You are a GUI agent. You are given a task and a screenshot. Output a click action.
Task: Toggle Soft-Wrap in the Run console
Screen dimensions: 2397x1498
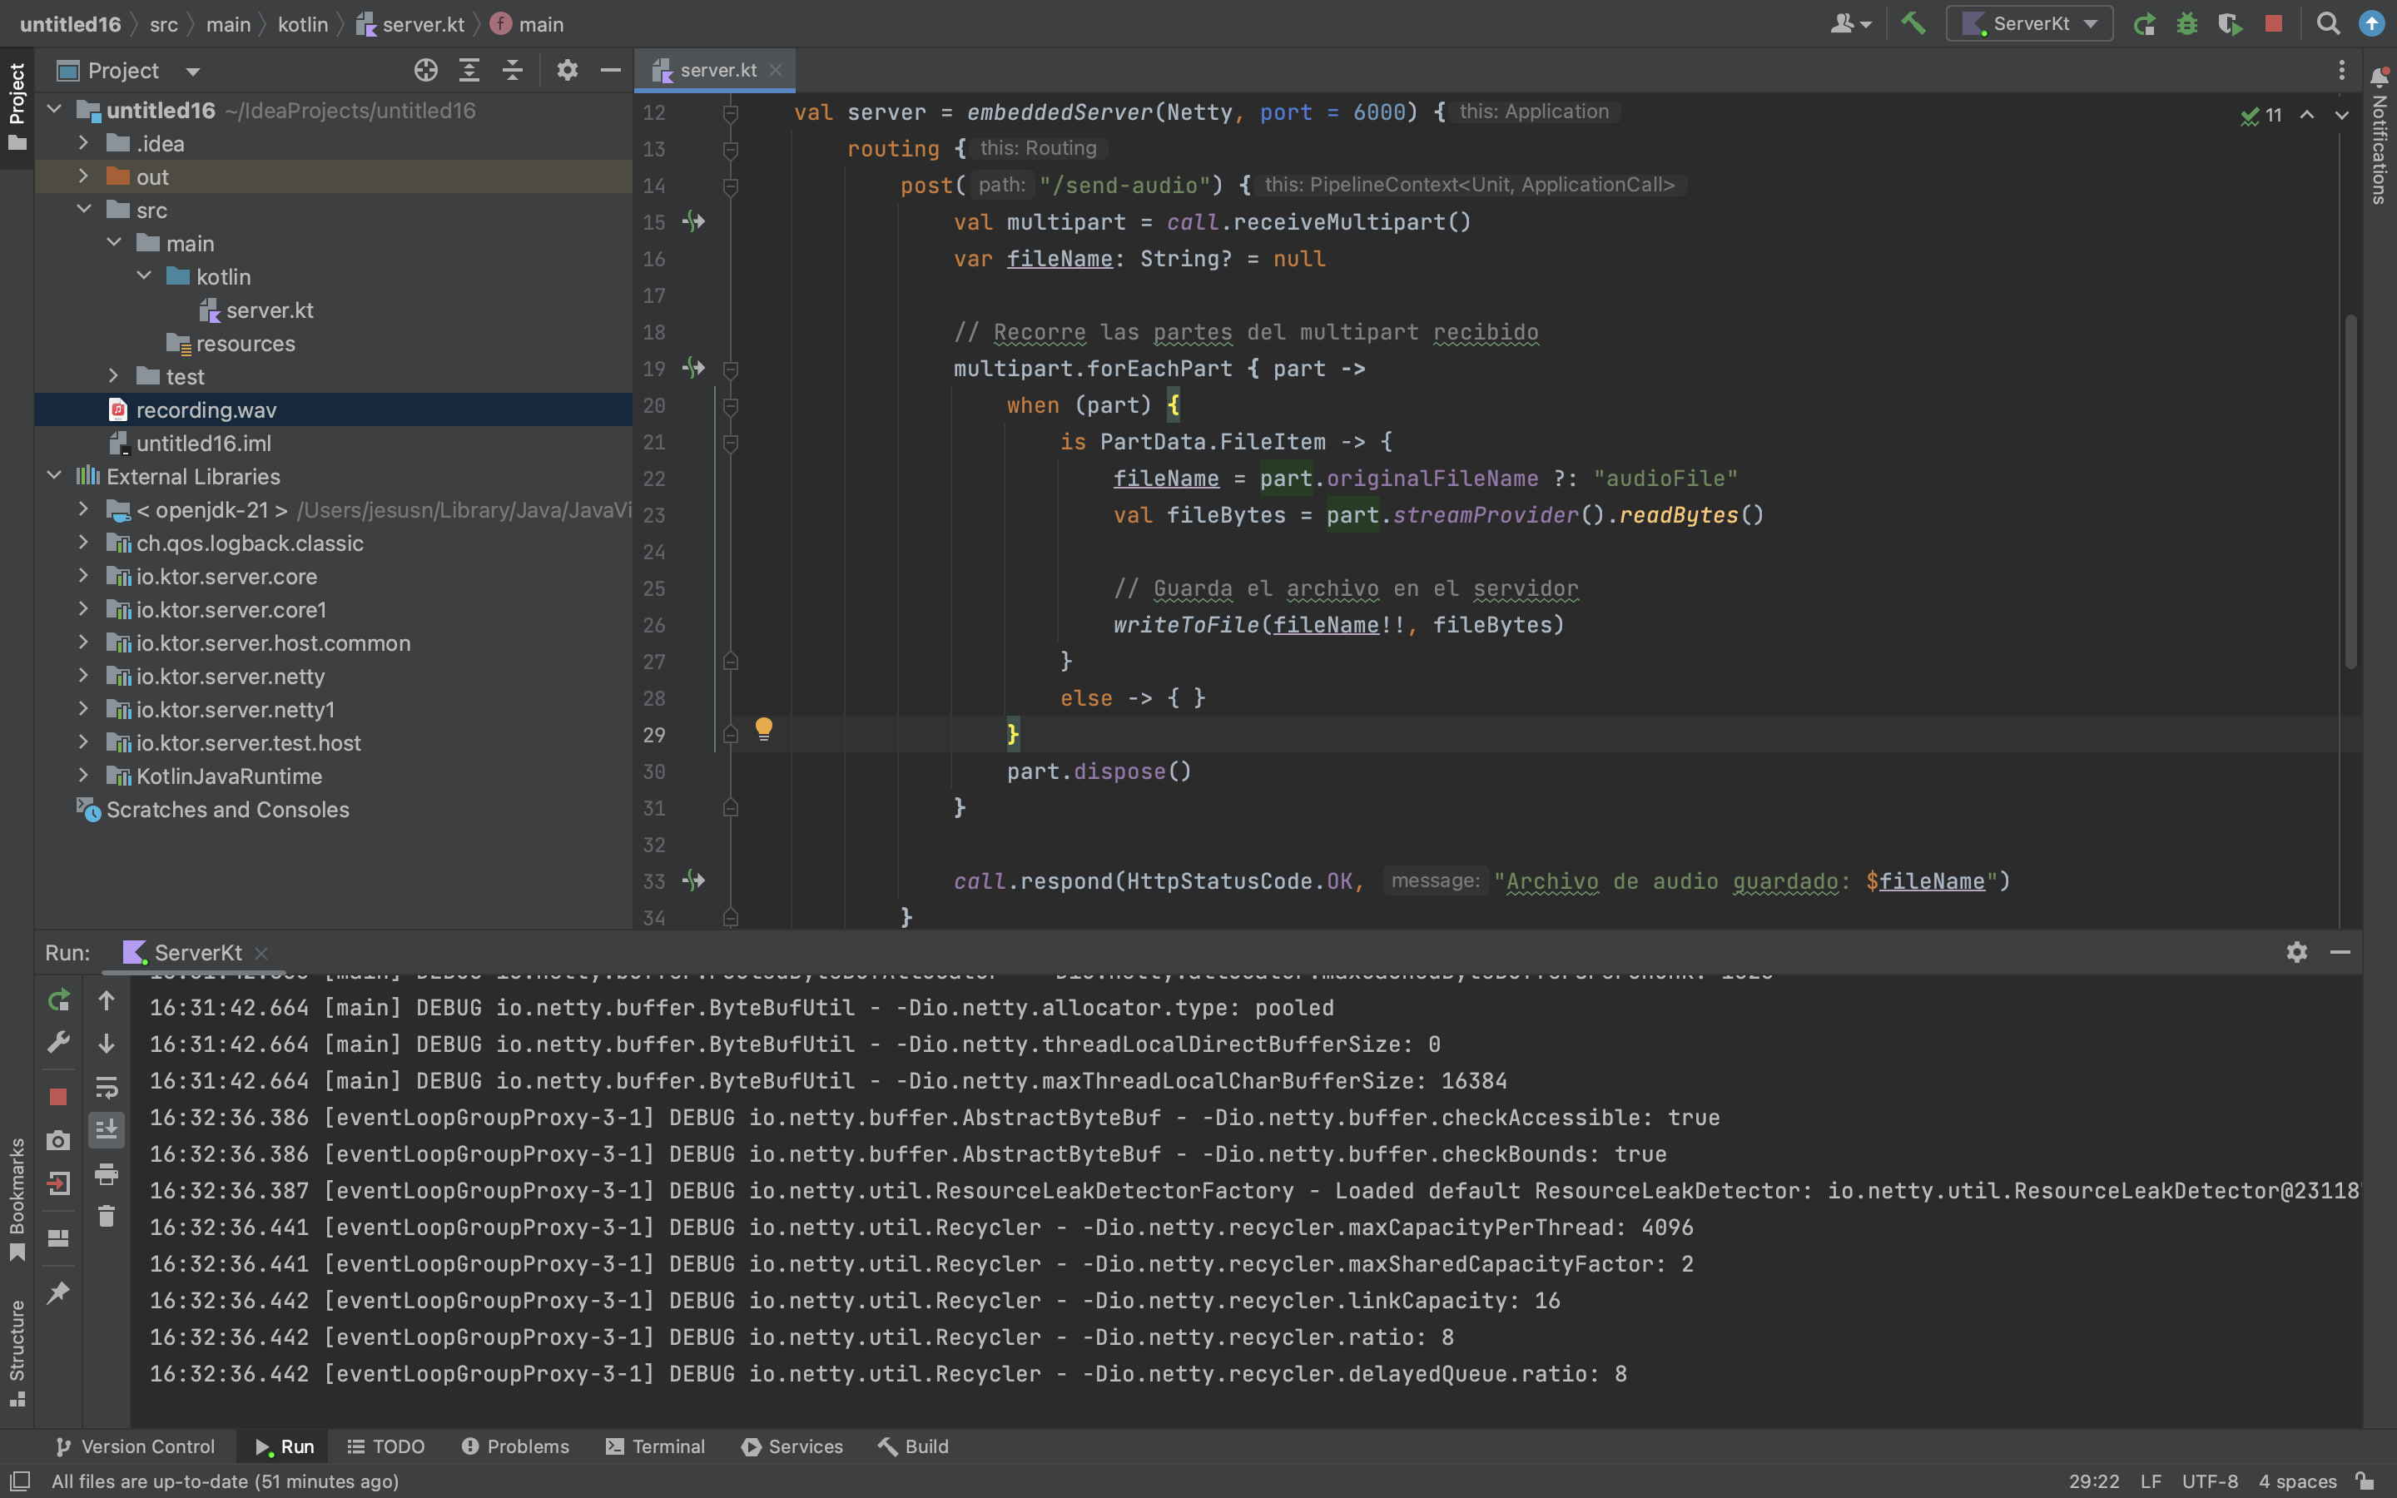point(107,1087)
